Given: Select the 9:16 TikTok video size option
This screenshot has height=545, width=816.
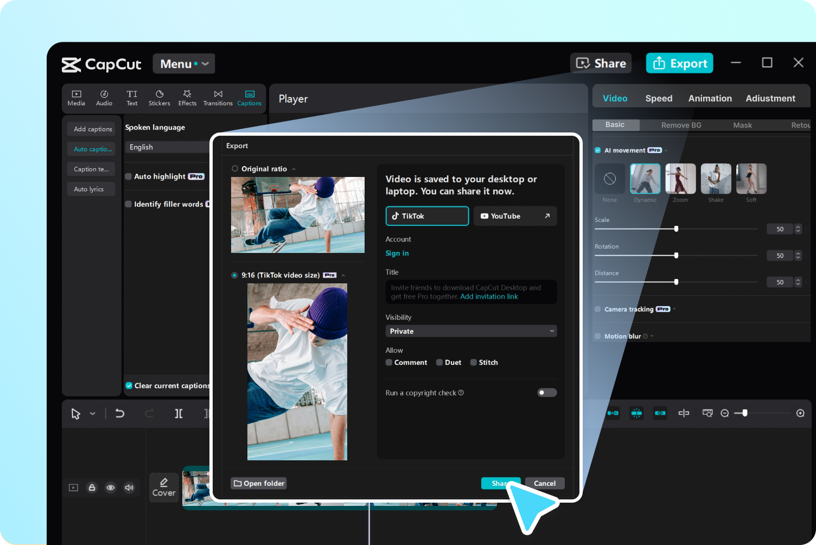Looking at the screenshot, I should pyautogui.click(x=234, y=275).
